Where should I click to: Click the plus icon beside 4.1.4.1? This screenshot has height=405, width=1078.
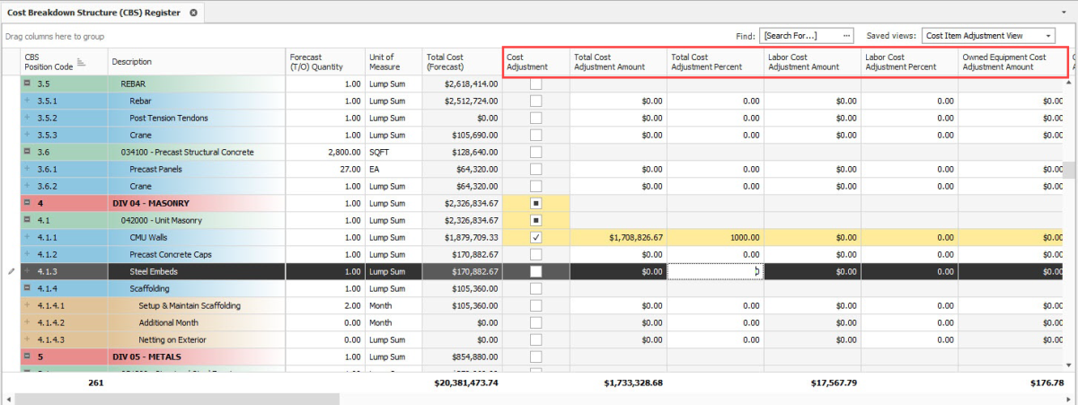pyautogui.click(x=28, y=305)
